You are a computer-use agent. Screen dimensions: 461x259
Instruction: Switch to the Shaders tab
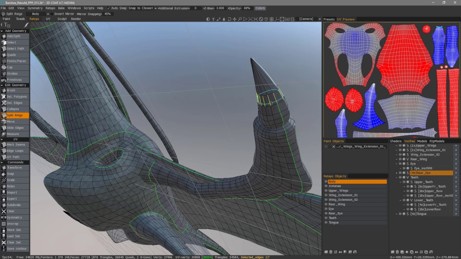[x=395, y=141]
